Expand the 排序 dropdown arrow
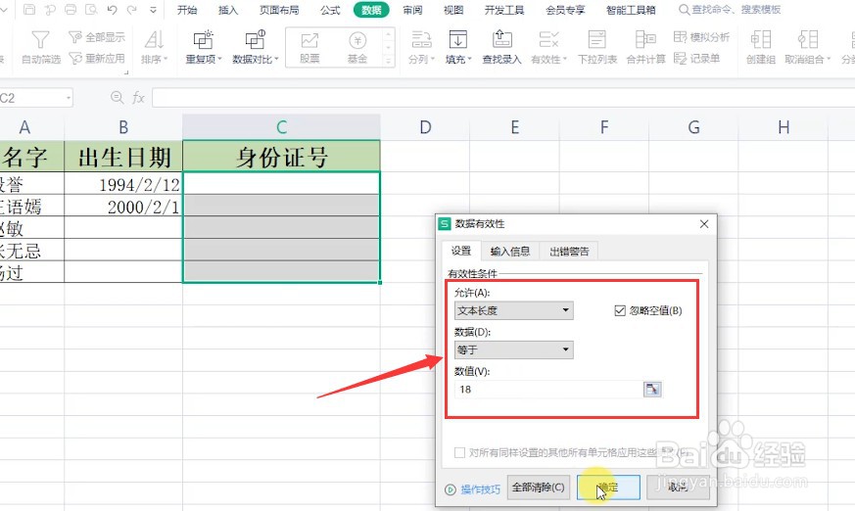Viewport: 855px width, 511px height. pyautogui.click(x=166, y=60)
